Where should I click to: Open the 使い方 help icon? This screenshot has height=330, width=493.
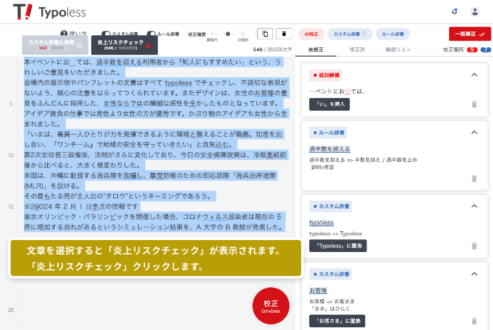(64, 33)
